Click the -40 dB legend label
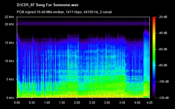The height and width of the screenshot is (109, 175). coord(163,33)
